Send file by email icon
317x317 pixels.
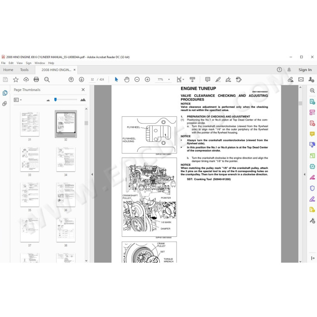coord(301,79)
